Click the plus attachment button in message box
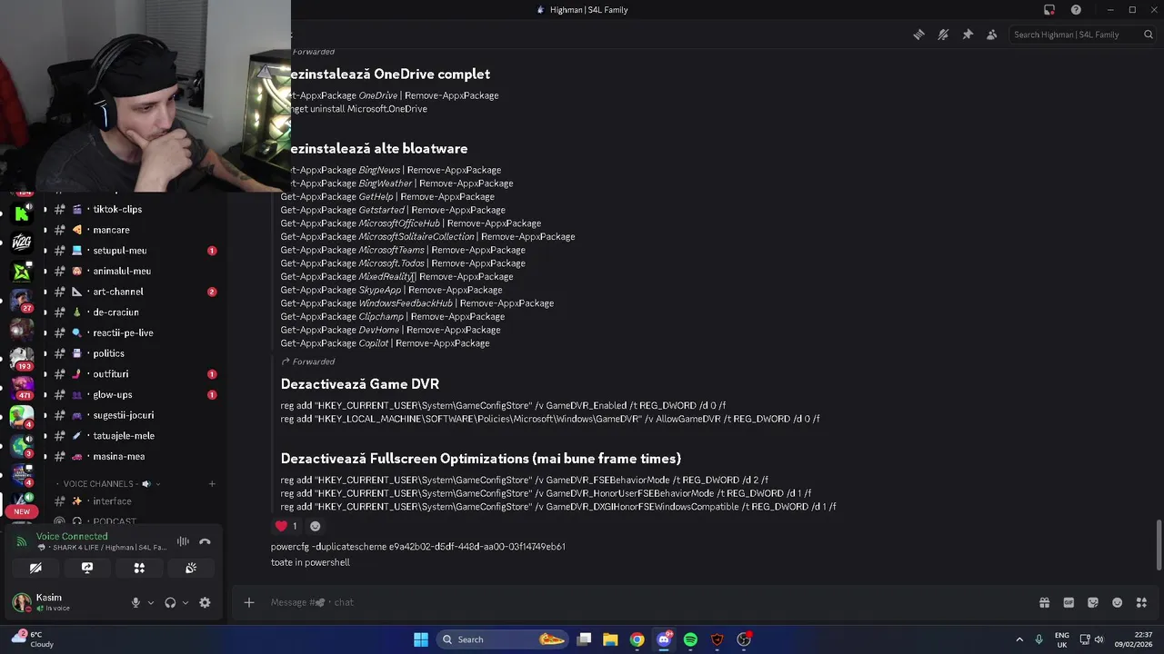This screenshot has width=1164, height=654. [x=248, y=602]
